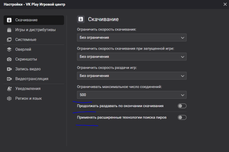Select the Системные menu item
Image resolution: width=229 pixels, height=152 pixels.
(26, 40)
